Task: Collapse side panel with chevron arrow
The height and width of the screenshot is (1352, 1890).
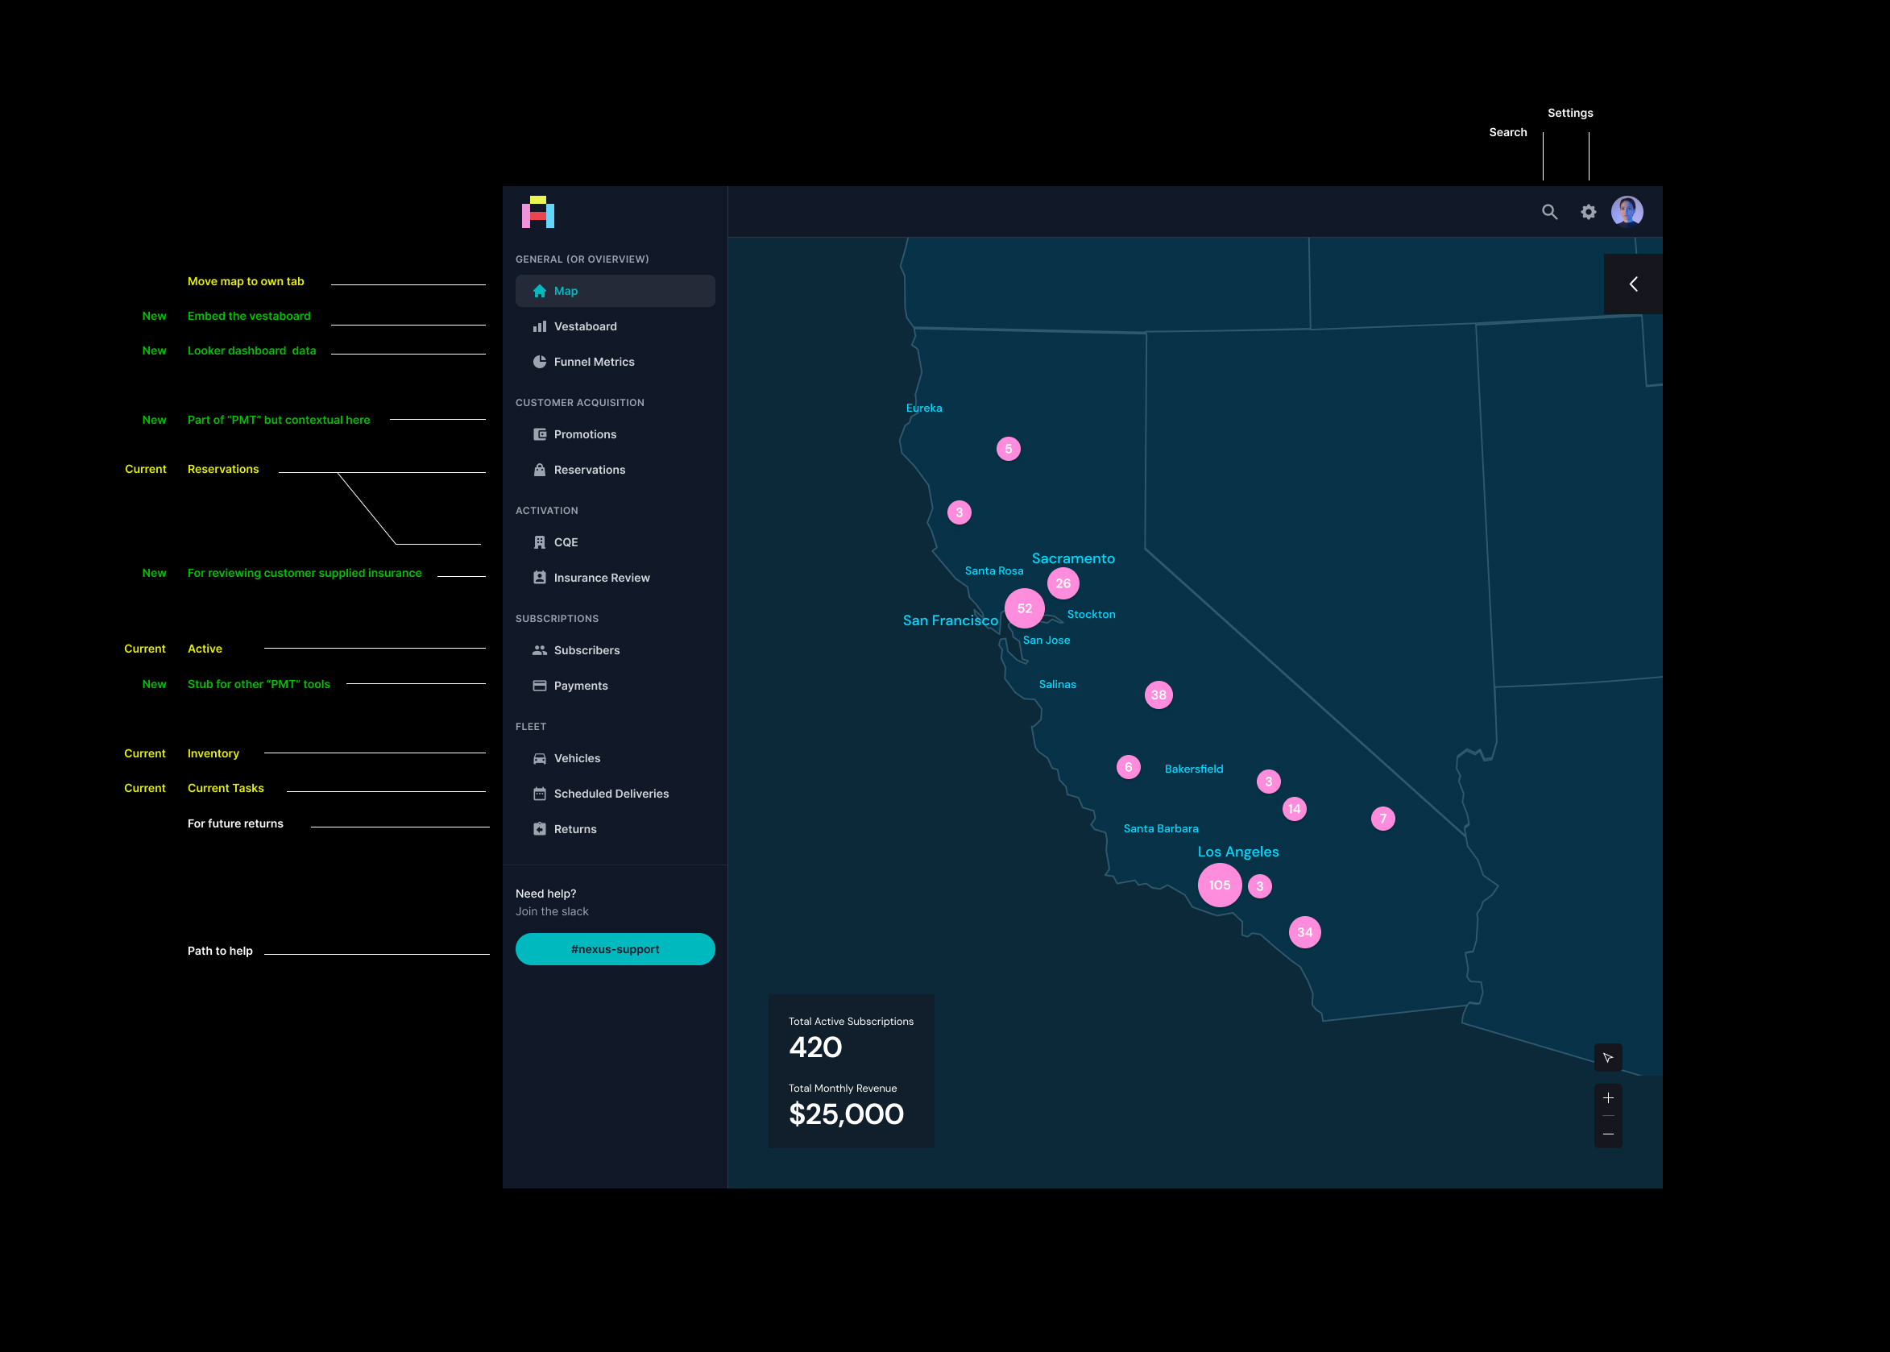Action: tap(1633, 284)
